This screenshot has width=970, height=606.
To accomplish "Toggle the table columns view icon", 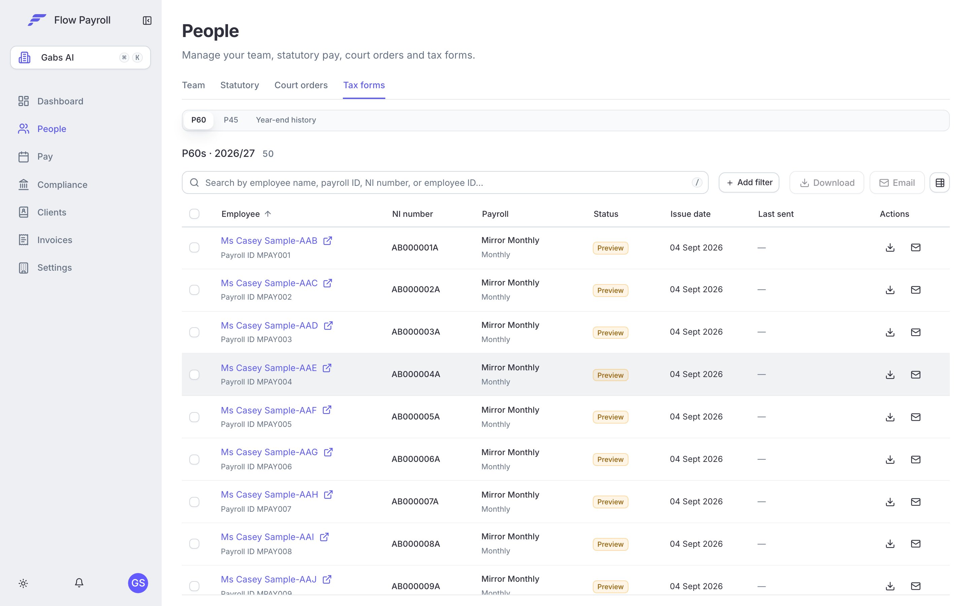I will 940,183.
